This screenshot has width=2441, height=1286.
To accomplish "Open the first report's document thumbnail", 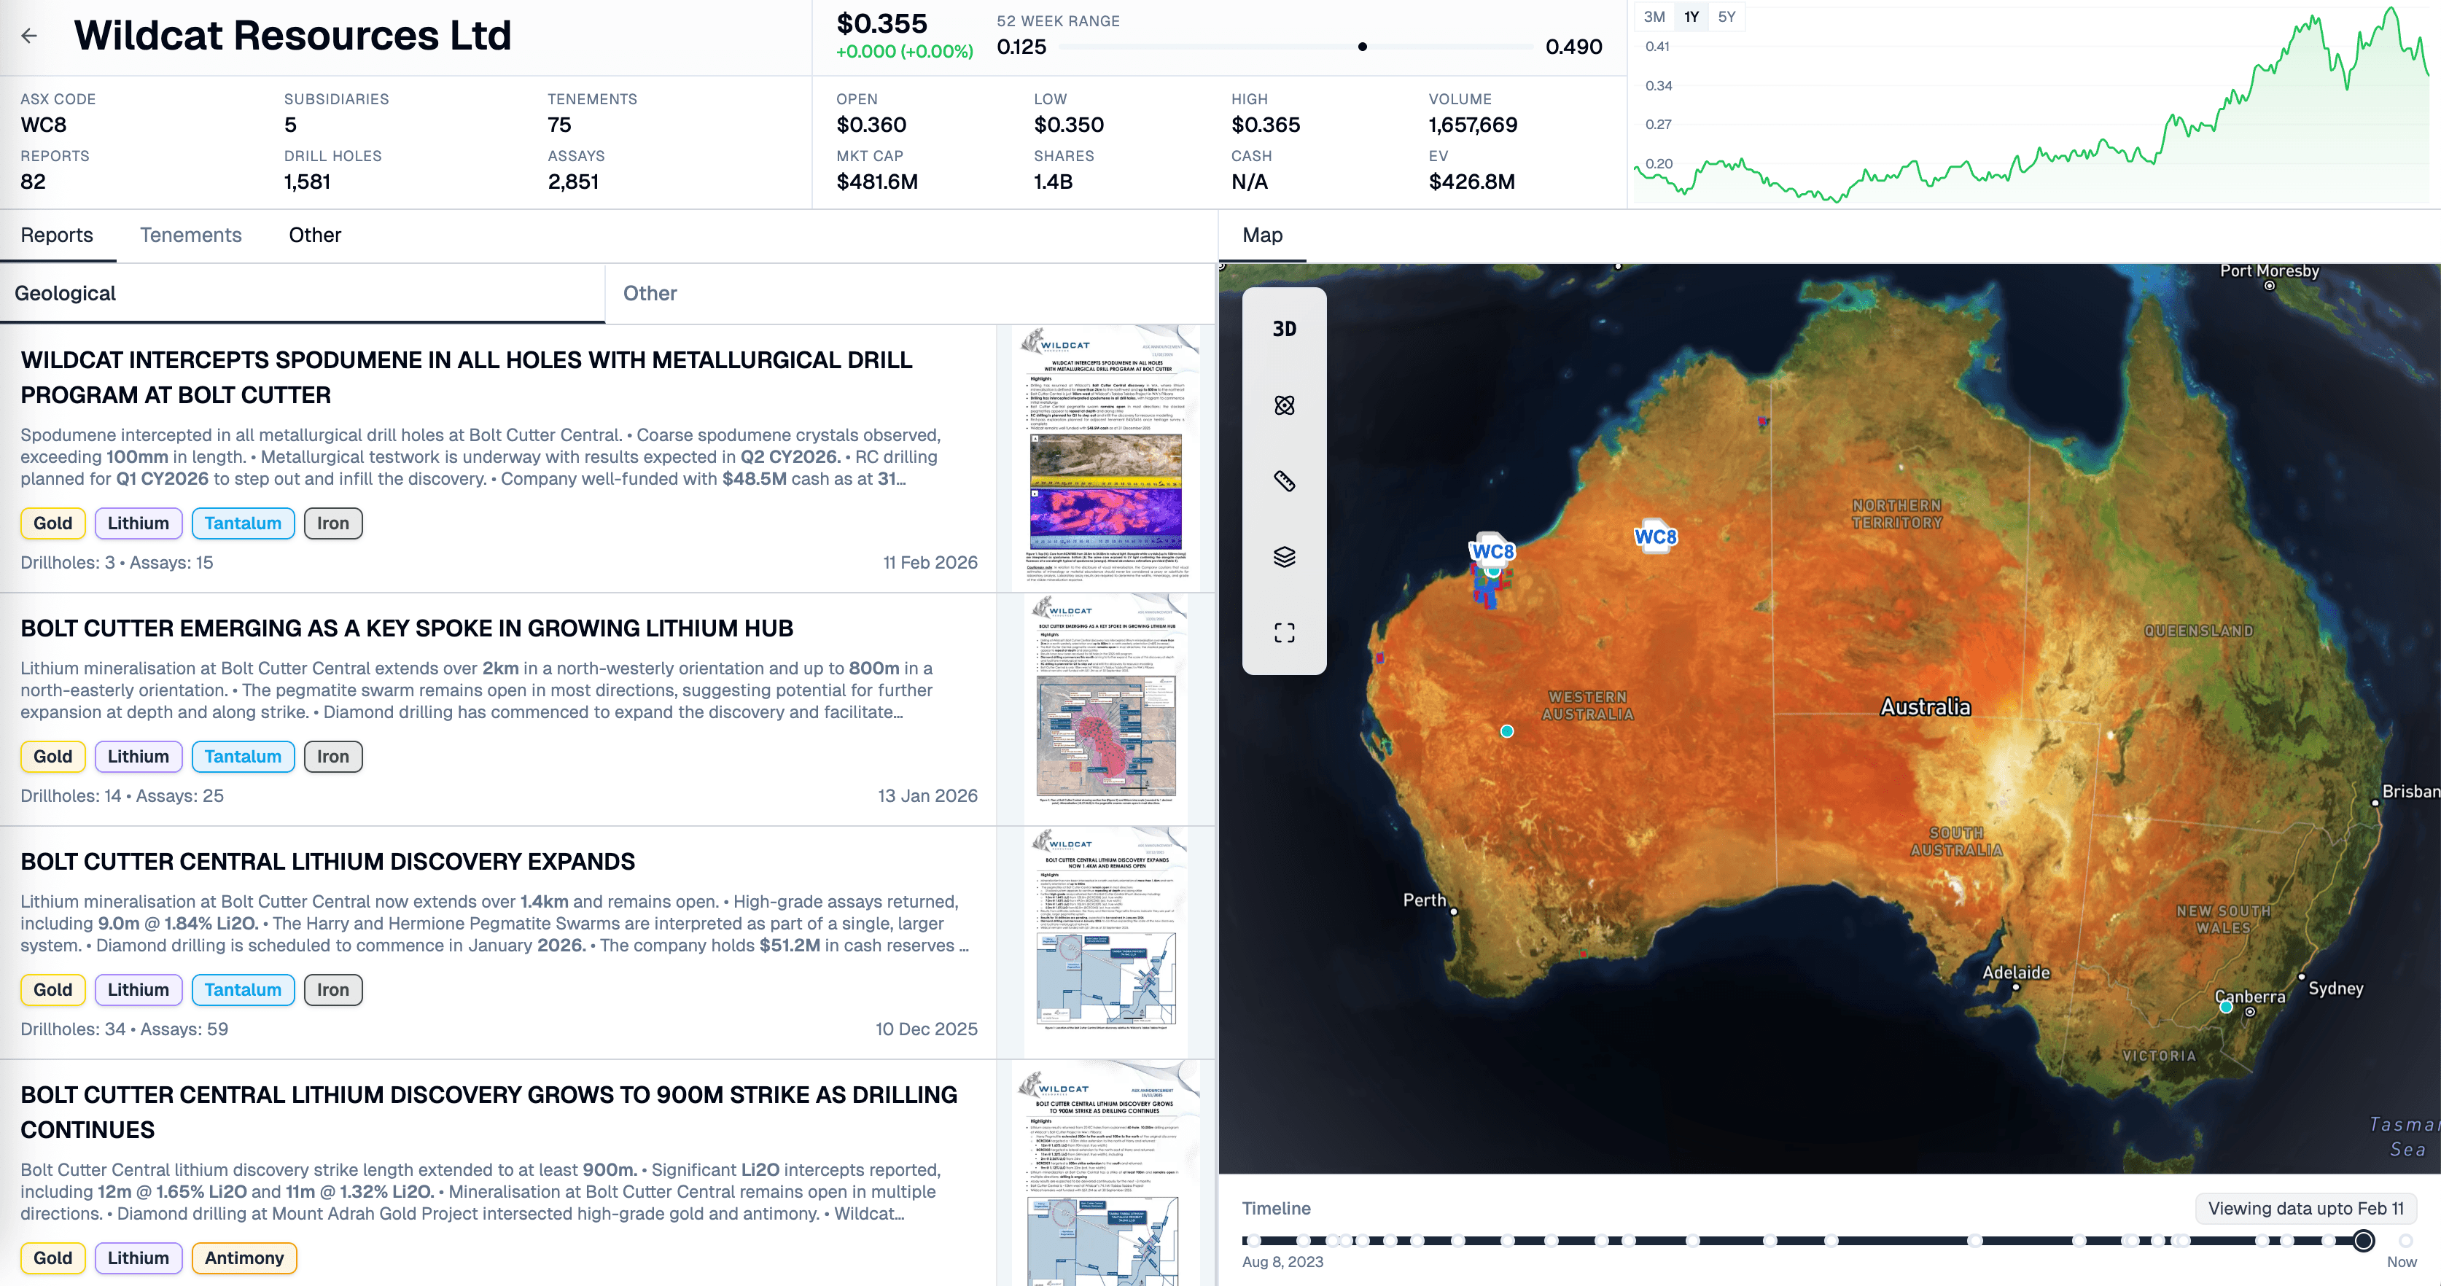I will pyautogui.click(x=1105, y=459).
